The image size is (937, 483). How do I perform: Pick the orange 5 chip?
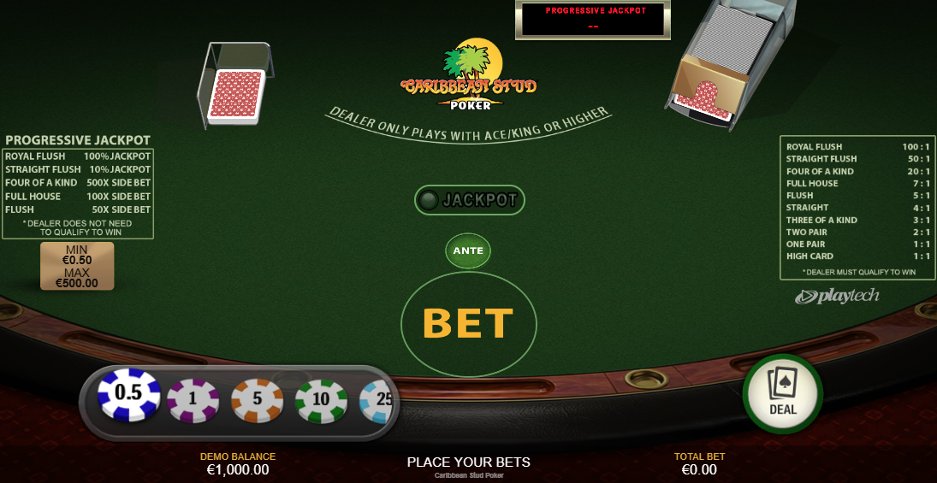click(x=257, y=401)
